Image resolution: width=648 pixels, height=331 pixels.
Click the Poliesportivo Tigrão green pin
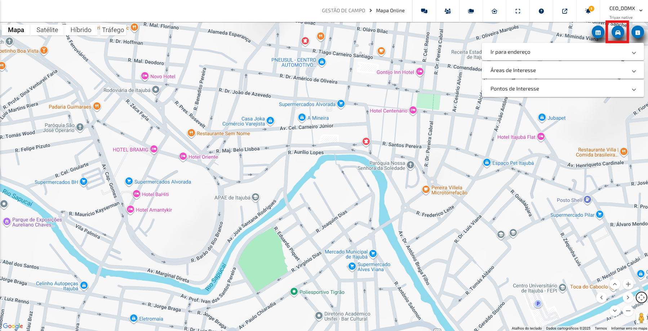294,291
